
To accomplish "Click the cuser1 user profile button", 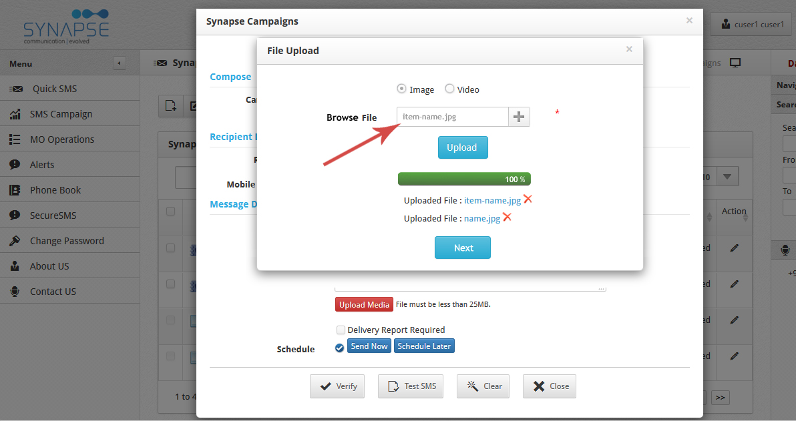I will pyautogui.click(x=751, y=24).
